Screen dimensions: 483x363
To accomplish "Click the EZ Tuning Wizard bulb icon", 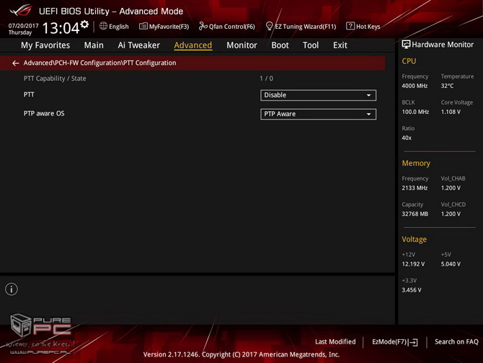I will (269, 26).
